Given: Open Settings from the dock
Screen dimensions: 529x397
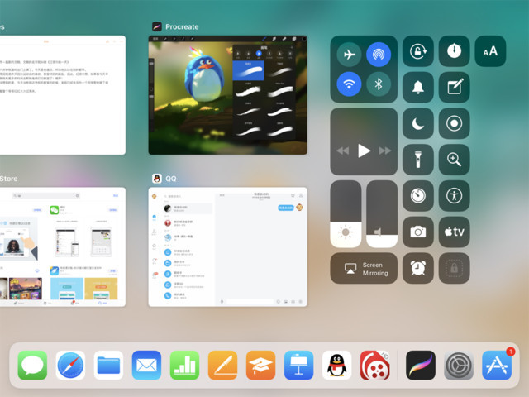Looking at the screenshot, I should click(459, 366).
